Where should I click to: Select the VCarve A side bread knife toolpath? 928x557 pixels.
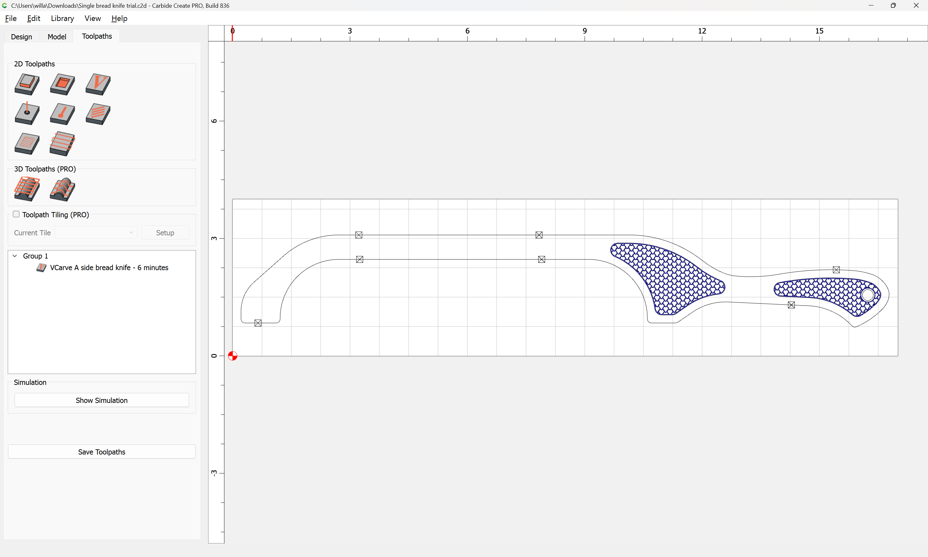coord(109,268)
